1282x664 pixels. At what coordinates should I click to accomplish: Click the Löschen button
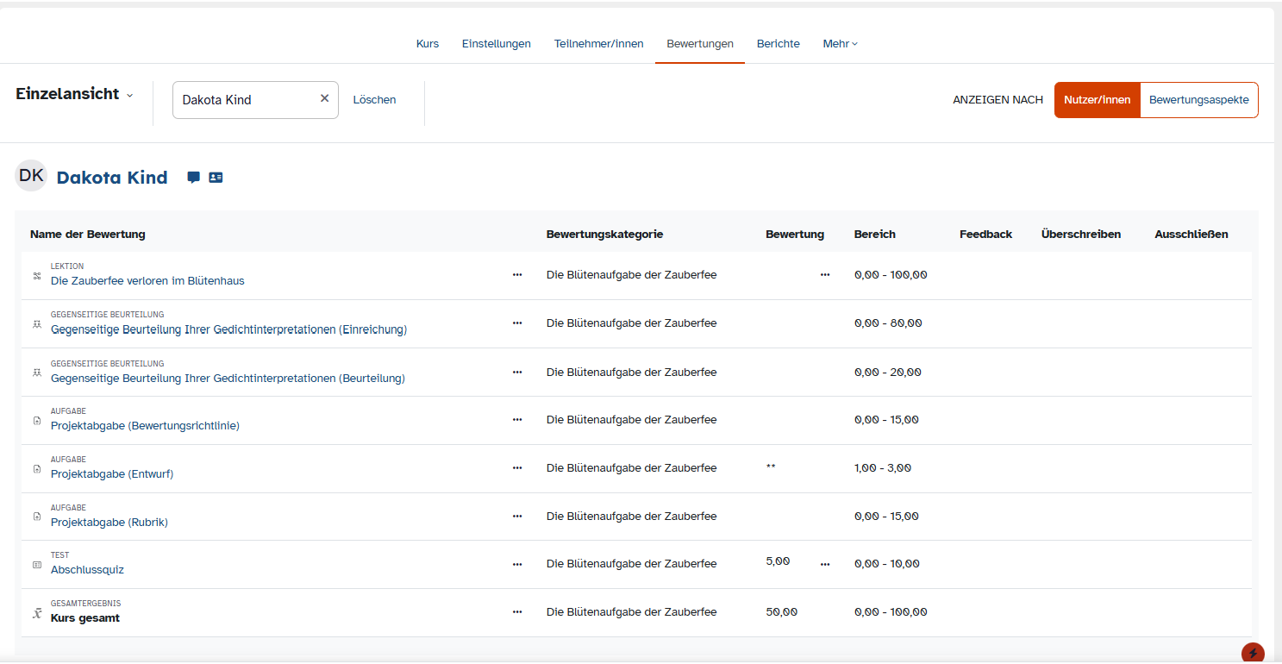click(x=375, y=100)
